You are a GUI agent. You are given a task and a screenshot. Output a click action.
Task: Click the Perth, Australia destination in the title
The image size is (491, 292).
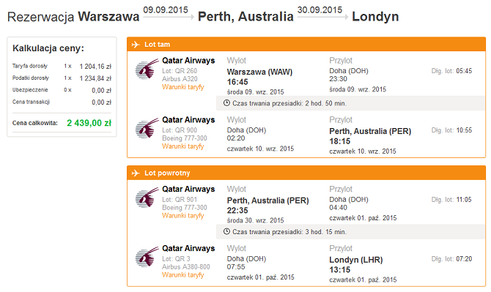tap(245, 17)
